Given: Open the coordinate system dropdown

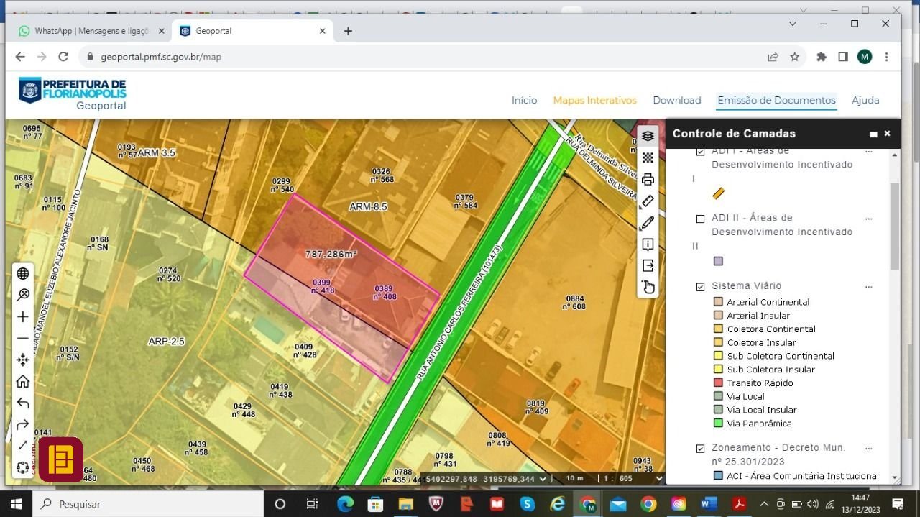Looking at the screenshot, I should pos(543,479).
